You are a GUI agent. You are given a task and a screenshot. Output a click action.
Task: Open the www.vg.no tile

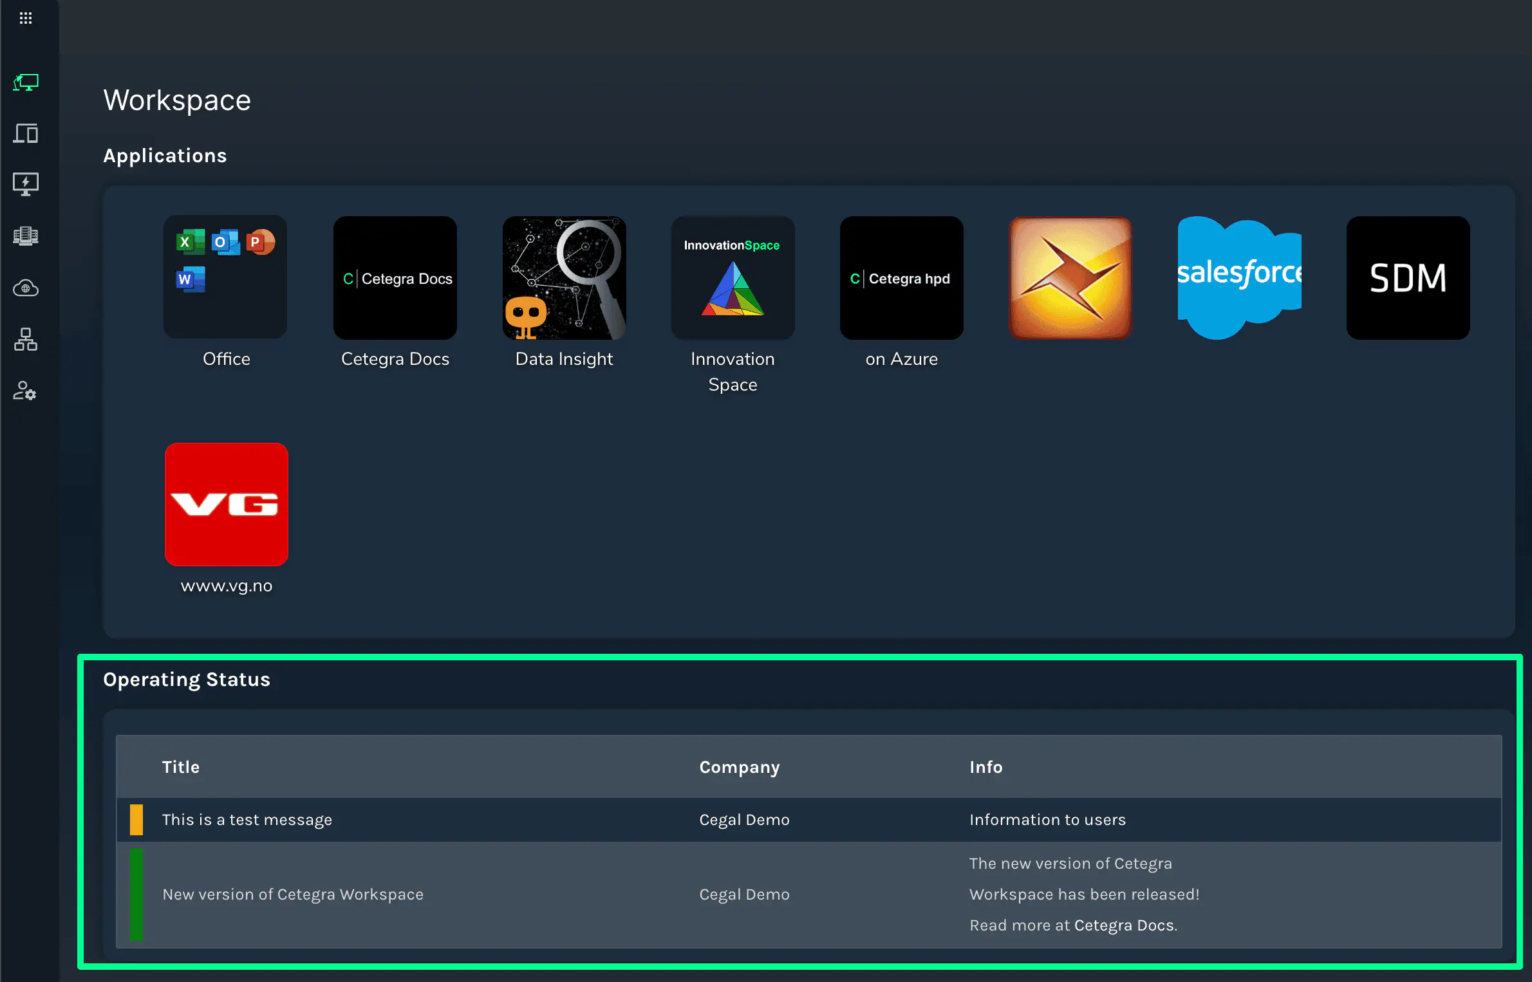(226, 505)
